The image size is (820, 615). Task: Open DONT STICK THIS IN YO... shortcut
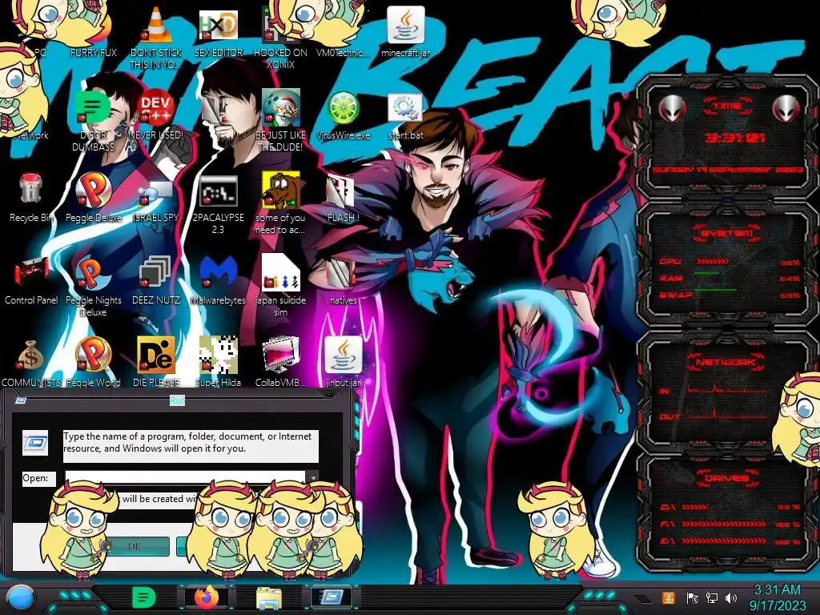(156, 37)
